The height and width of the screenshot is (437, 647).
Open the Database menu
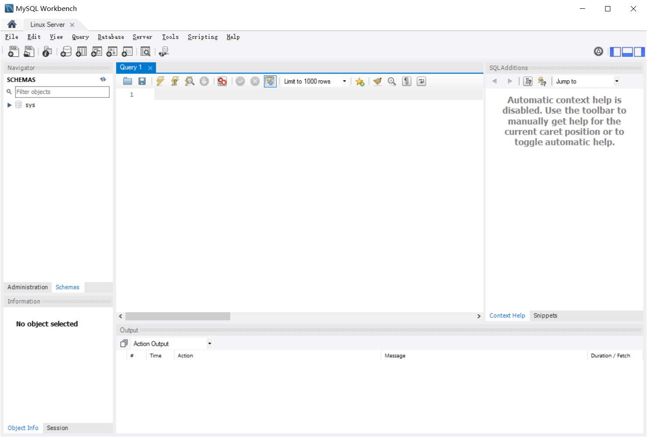[x=111, y=37]
